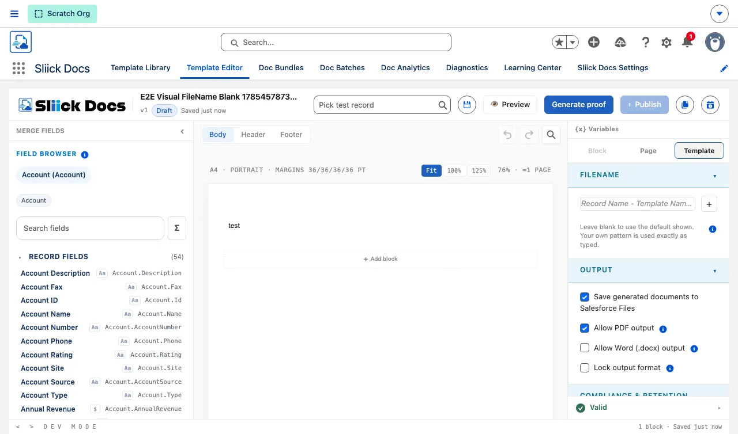Click the save disk icon

pyautogui.click(x=467, y=105)
